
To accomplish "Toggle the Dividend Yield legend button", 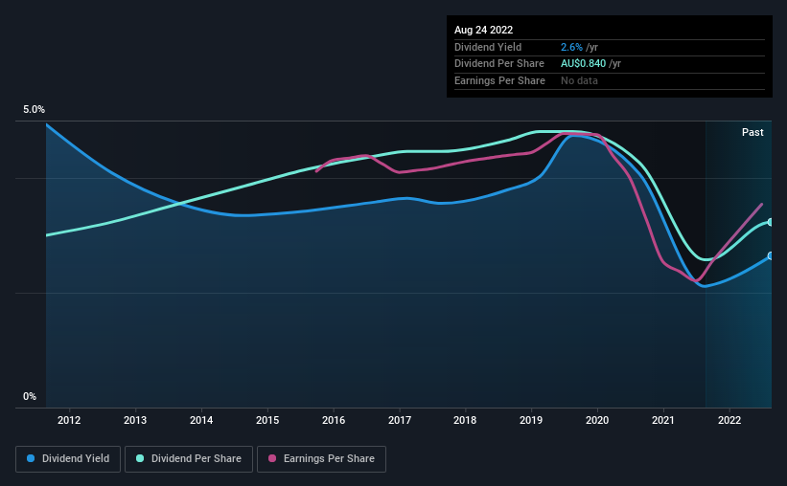I will [x=69, y=458].
